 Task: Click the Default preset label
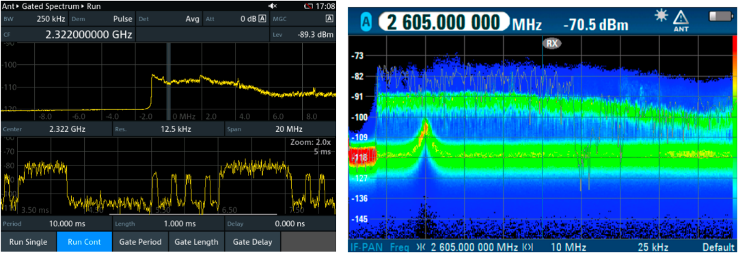coord(719,248)
